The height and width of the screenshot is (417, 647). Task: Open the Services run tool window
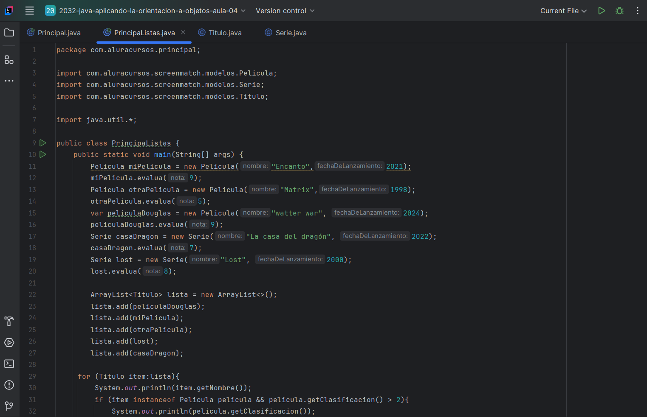point(9,343)
